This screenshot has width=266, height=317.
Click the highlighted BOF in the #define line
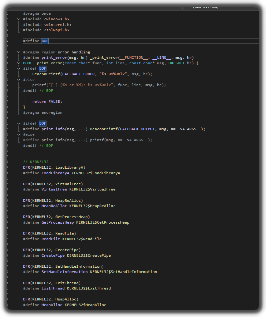point(45,41)
